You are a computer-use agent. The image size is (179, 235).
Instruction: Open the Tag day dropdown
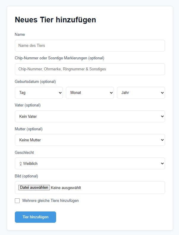(39, 93)
